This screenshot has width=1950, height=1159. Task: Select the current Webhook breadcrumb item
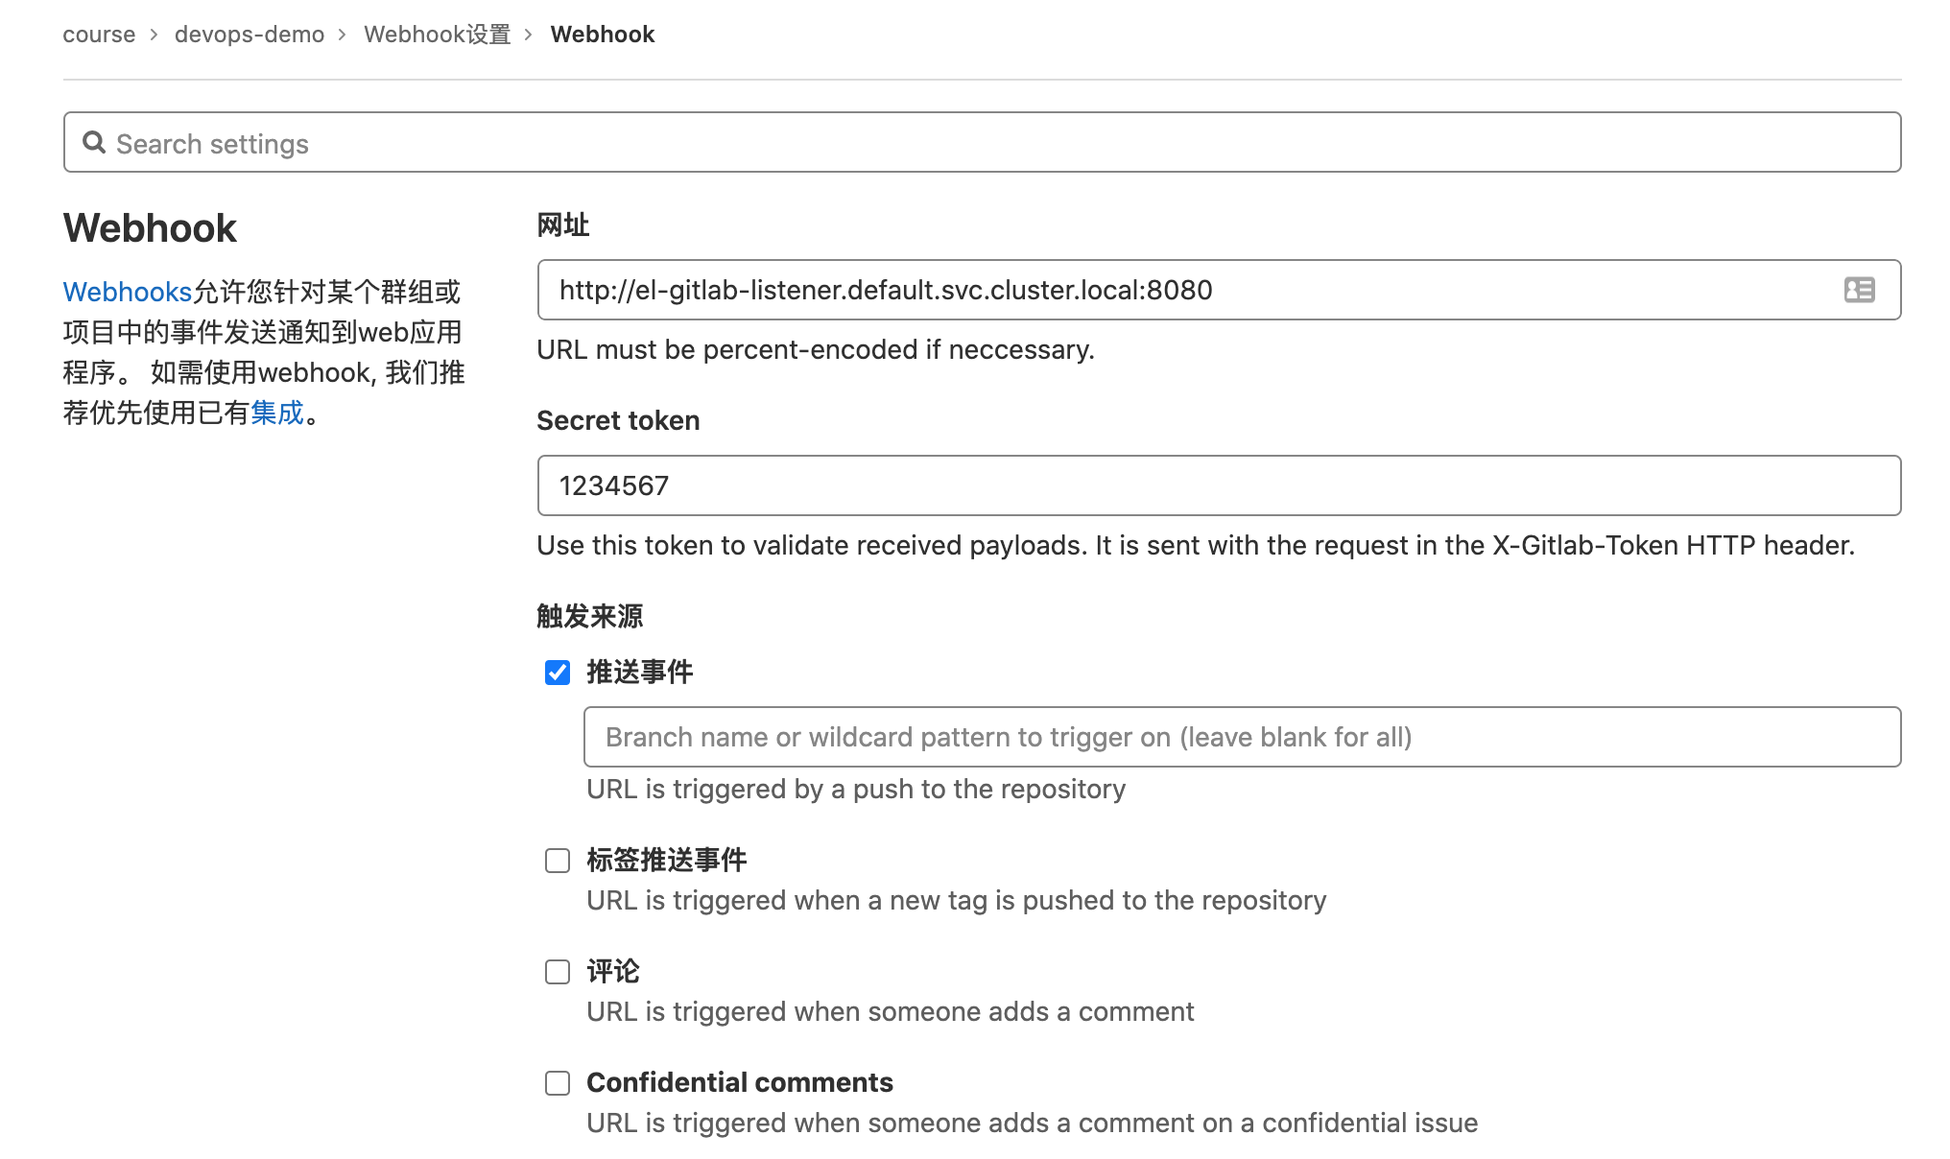603,35
